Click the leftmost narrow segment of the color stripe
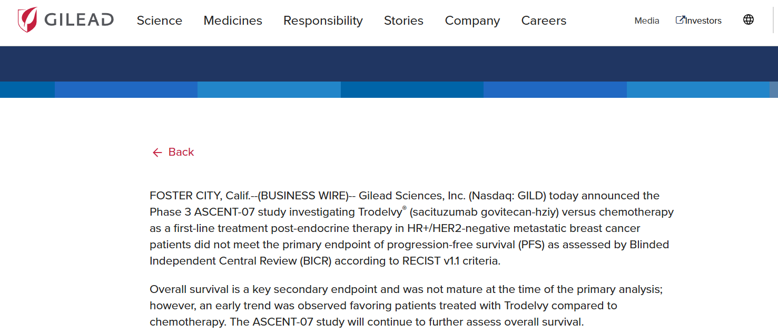The image size is (778, 334). tap(27, 90)
